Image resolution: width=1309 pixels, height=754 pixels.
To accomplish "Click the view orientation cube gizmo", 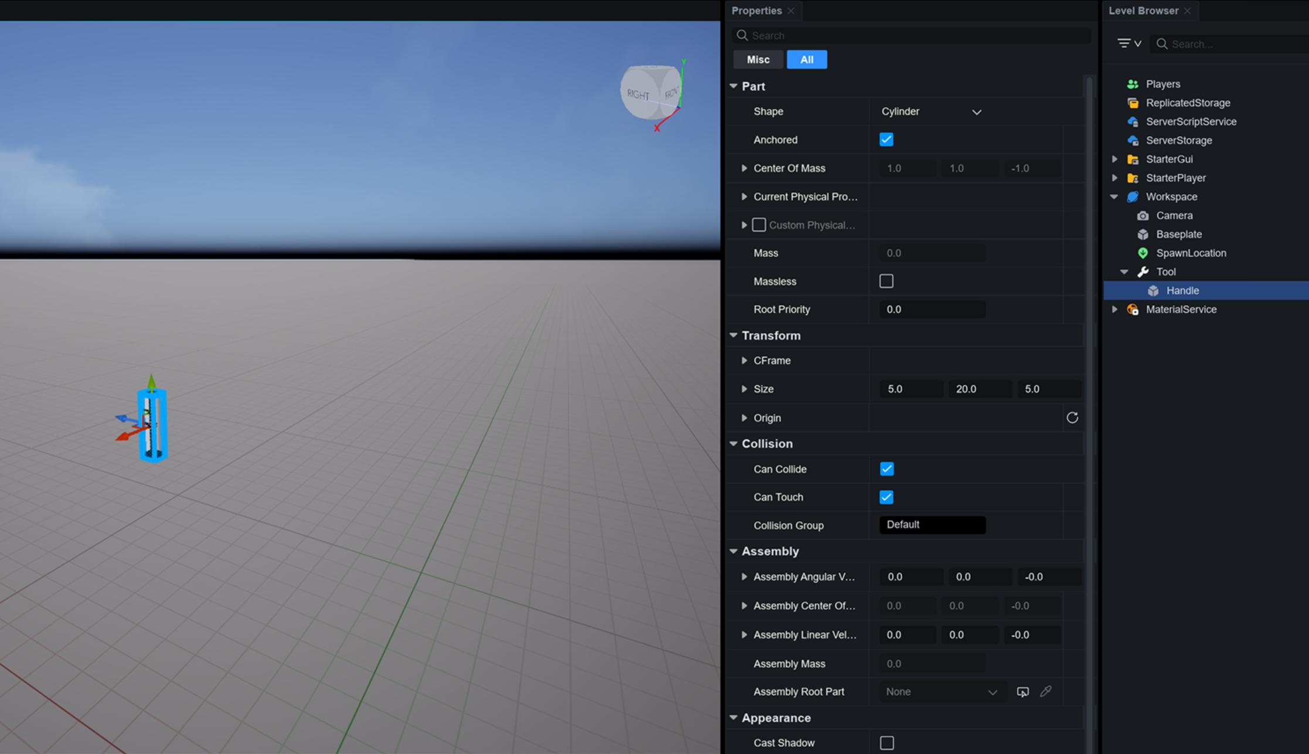I will pyautogui.click(x=651, y=93).
